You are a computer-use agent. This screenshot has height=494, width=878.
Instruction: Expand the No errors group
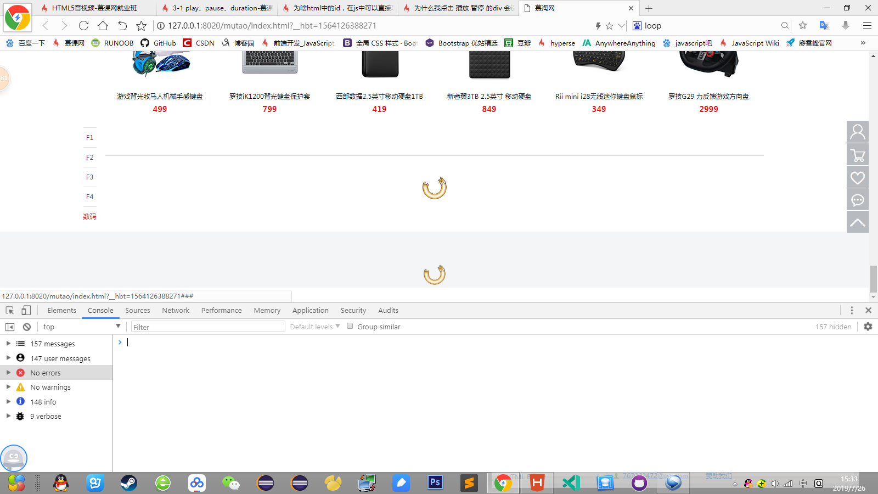(8, 372)
